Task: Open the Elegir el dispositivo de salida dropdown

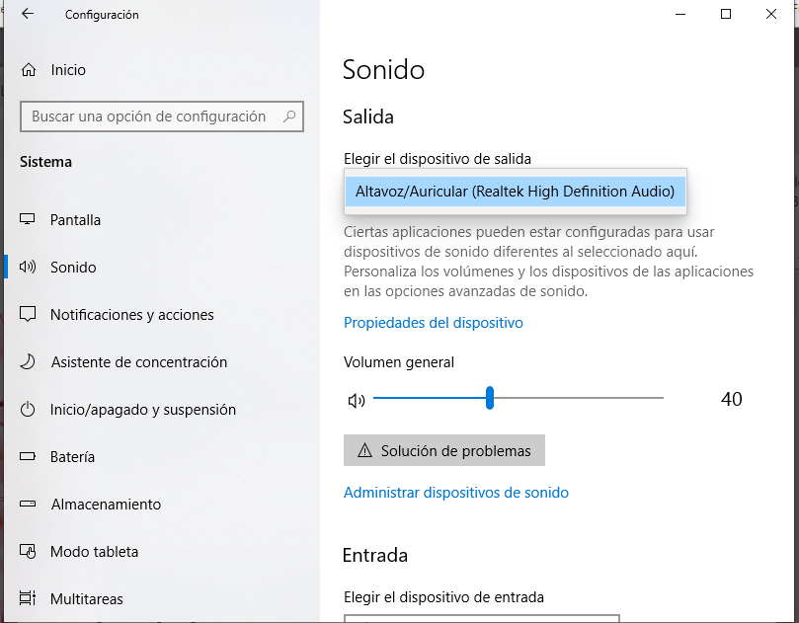Action: pos(515,191)
